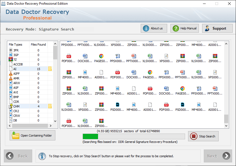Click the 3FR file type icon
This screenshot has height=166, width=236.
tap(11, 50)
